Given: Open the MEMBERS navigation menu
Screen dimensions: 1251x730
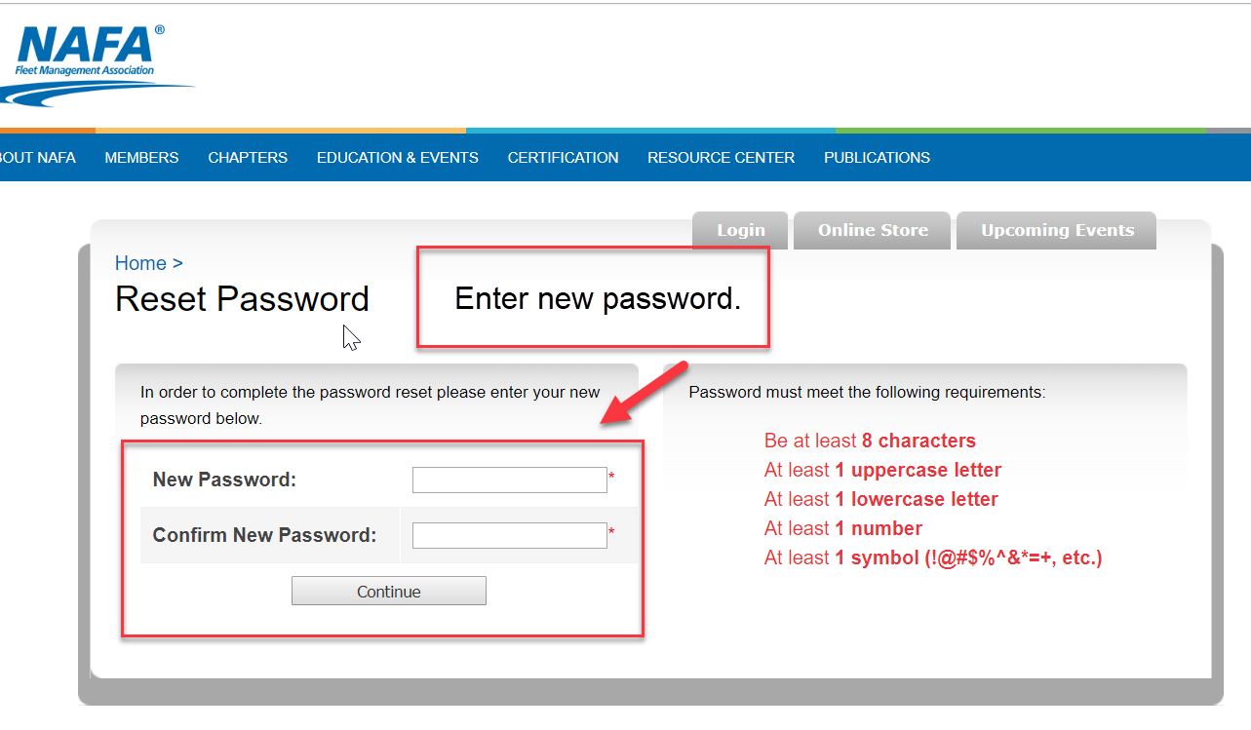Looking at the screenshot, I should pos(141,158).
